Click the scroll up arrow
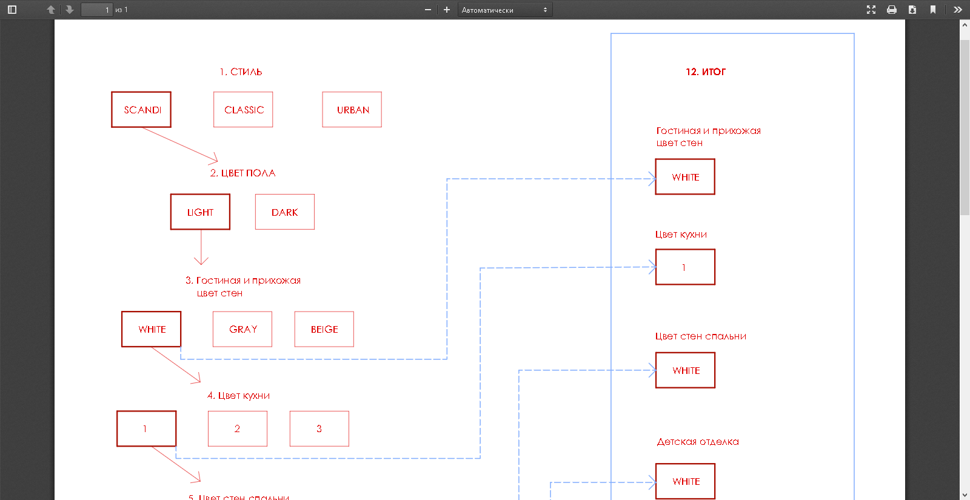 click(x=965, y=25)
